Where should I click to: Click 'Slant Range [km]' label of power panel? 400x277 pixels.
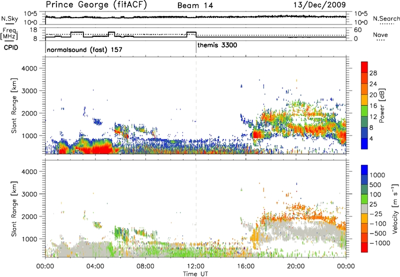14,105
